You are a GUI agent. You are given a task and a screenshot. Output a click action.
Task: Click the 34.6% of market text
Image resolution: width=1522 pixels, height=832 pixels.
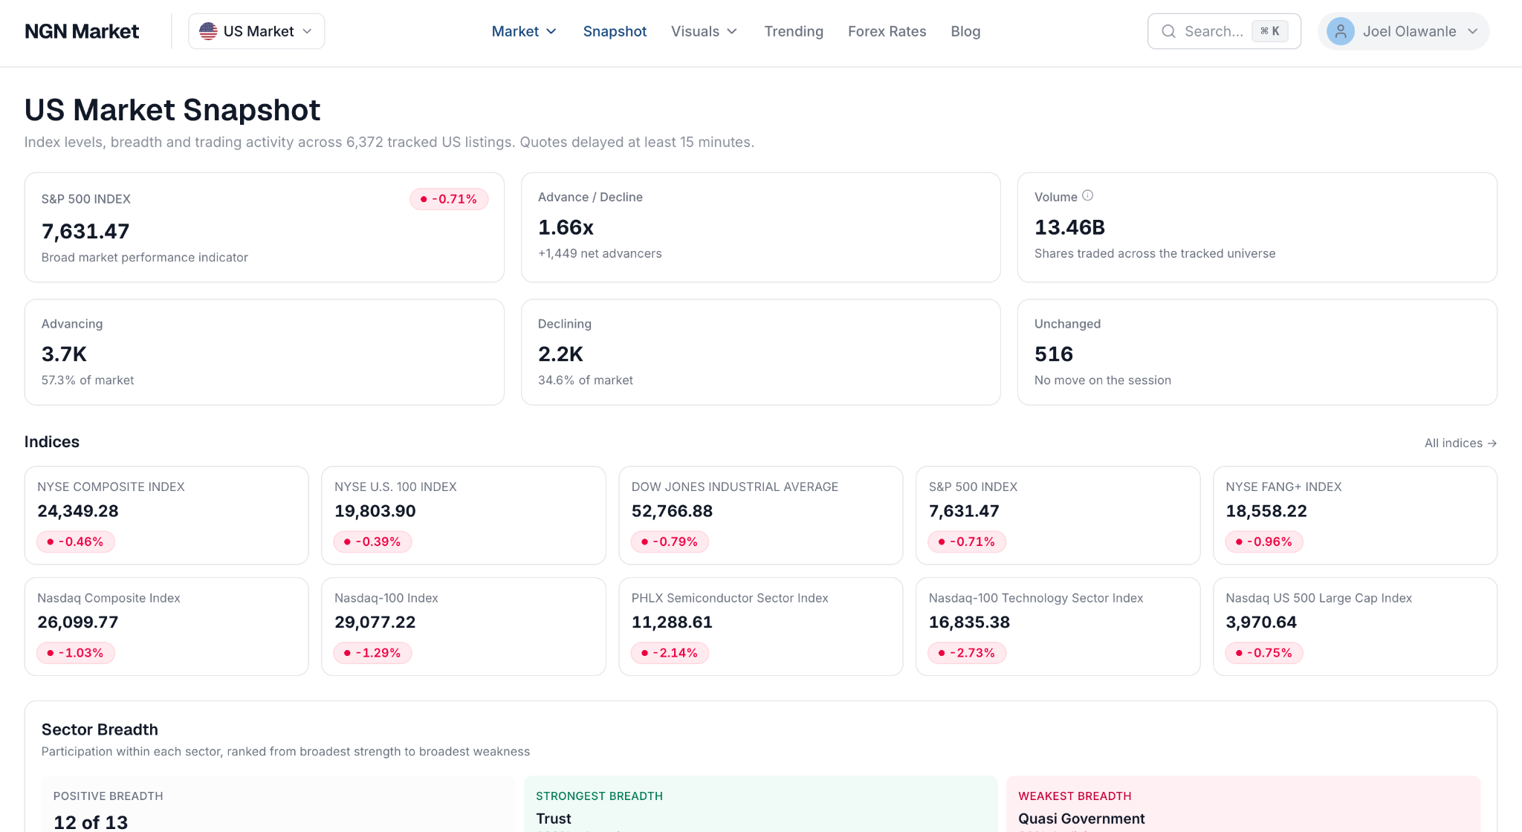(x=586, y=380)
